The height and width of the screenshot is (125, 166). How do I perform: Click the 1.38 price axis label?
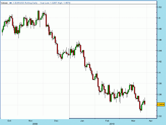pyautogui.click(x=160, y=83)
